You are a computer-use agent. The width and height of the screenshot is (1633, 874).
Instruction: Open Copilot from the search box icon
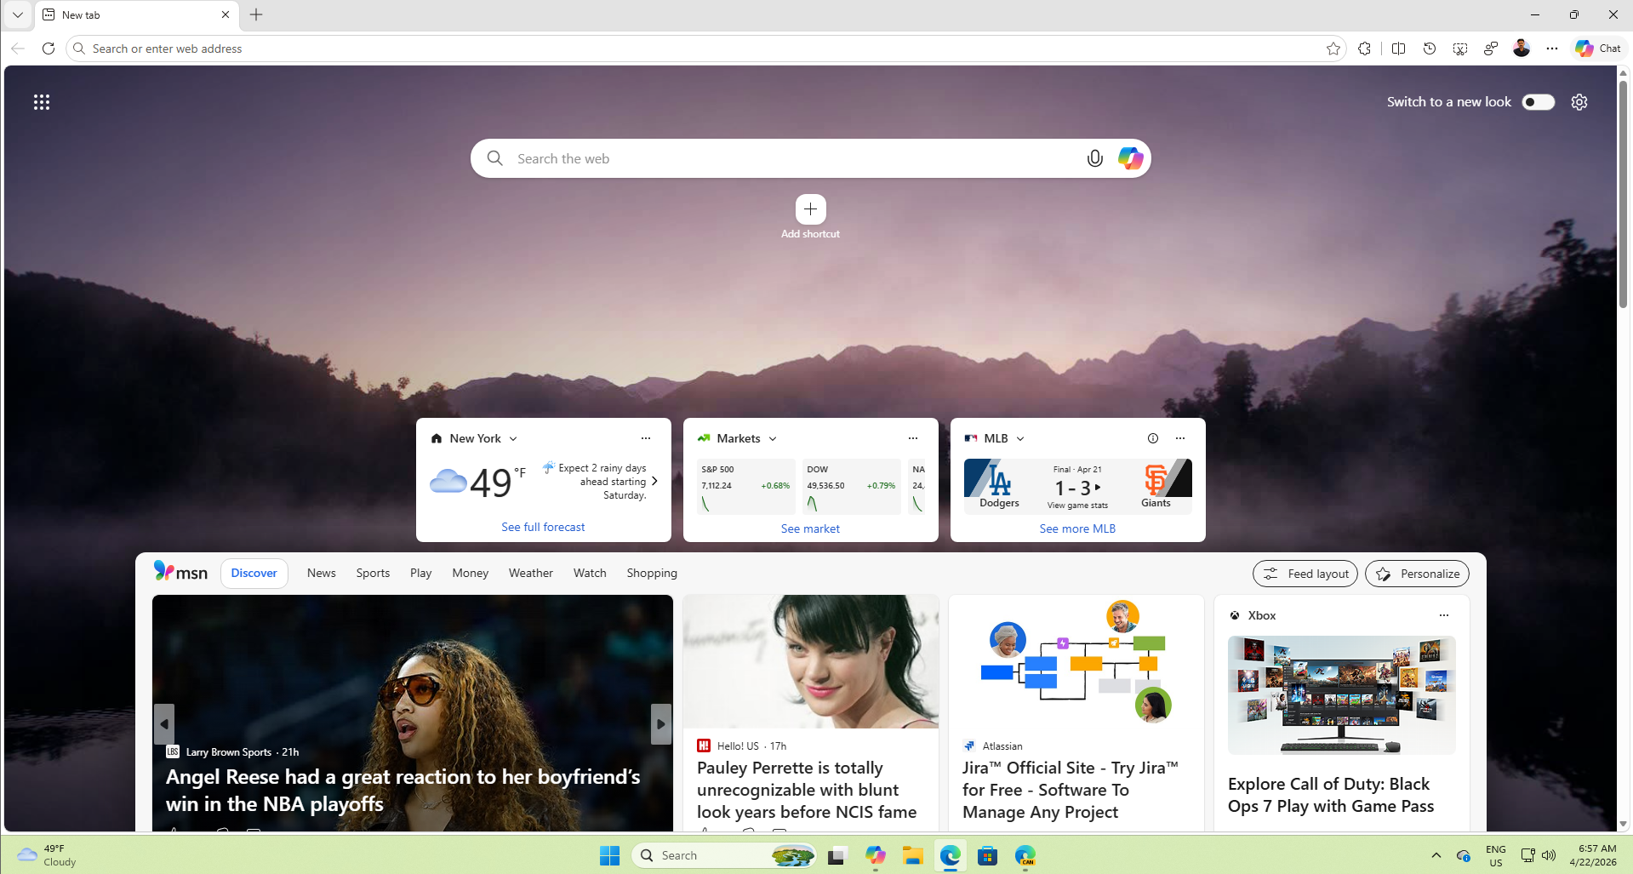point(1129,158)
